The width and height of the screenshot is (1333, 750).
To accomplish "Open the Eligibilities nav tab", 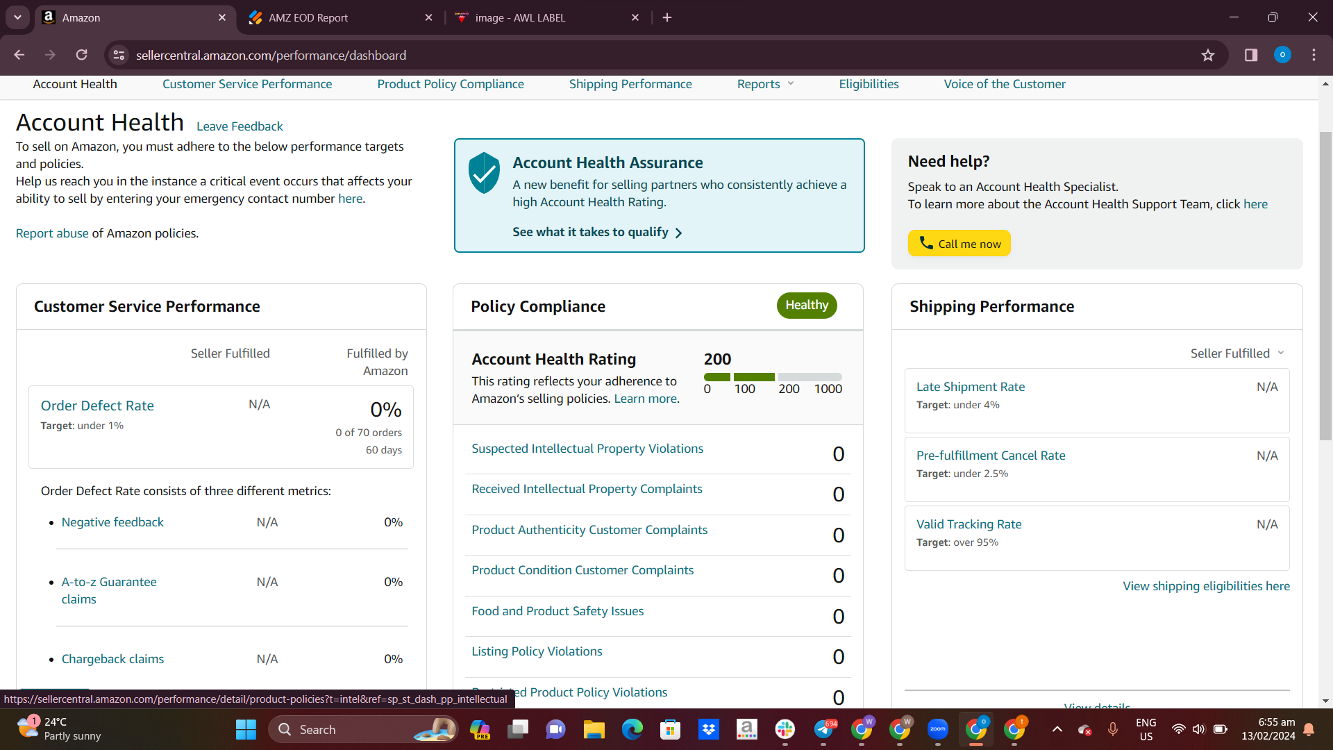I will pyautogui.click(x=869, y=84).
